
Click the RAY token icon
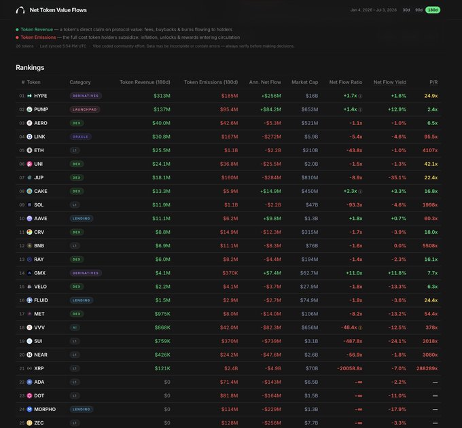click(x=29, y=260)
